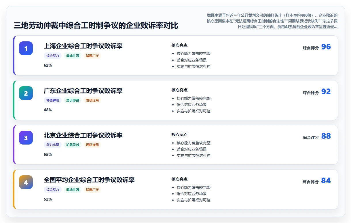Open 全国平均企业综合工时争议败诉率 card title
Screen dimensions: 351x223
tap(89, 180)
